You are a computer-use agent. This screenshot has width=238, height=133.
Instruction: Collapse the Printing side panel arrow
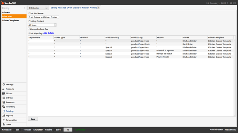pyautogui.click(x=24, y=8)
